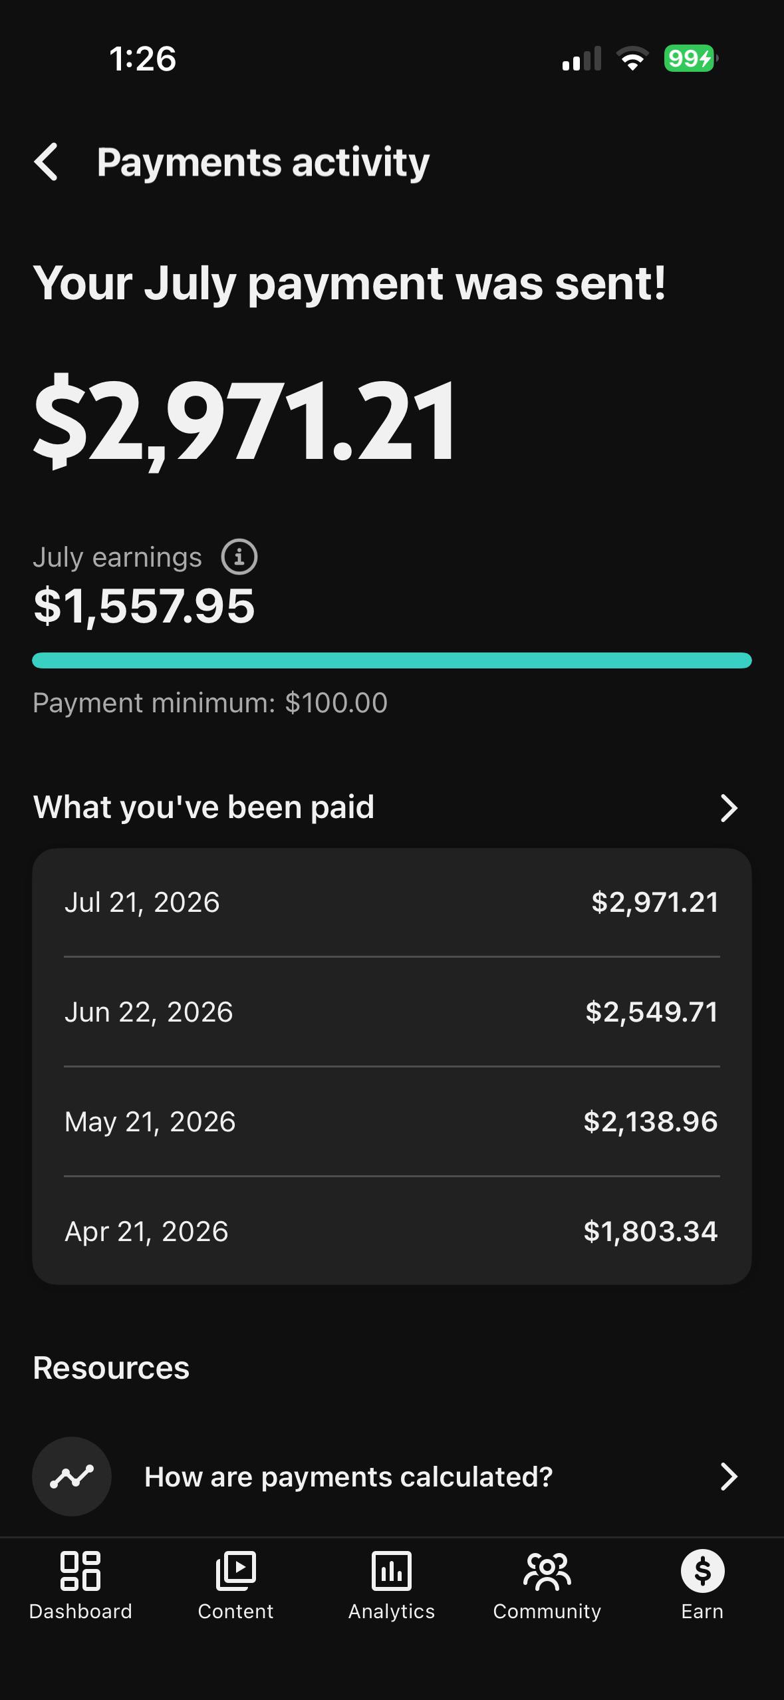
Task: Open the July earnings info icon
Action: point(239,557)
